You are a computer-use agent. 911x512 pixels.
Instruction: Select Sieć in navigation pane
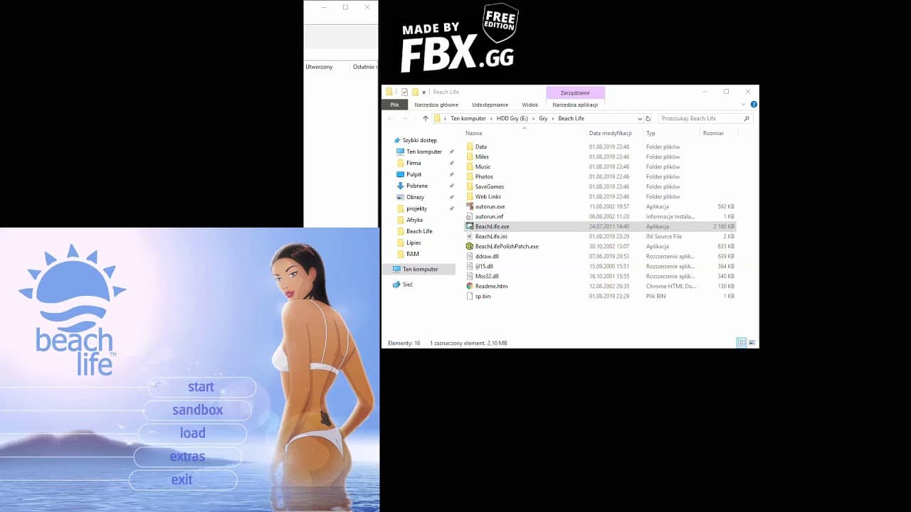[x=407, y=284]
